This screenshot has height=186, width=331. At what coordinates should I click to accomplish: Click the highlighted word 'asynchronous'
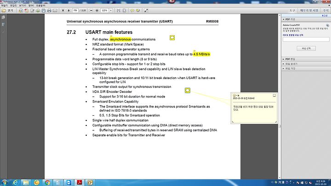click(x=120, y=39)
